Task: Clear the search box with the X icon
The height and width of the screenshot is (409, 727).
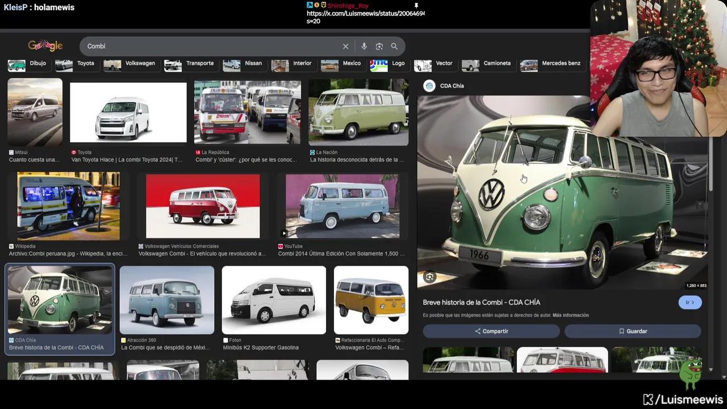Action: [x=345, y=47]
